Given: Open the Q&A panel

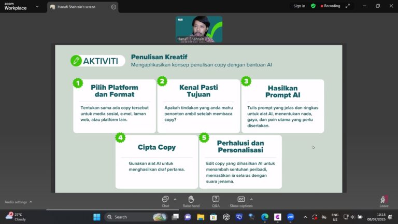Looking at the screenshot, I should click(216, 201).
